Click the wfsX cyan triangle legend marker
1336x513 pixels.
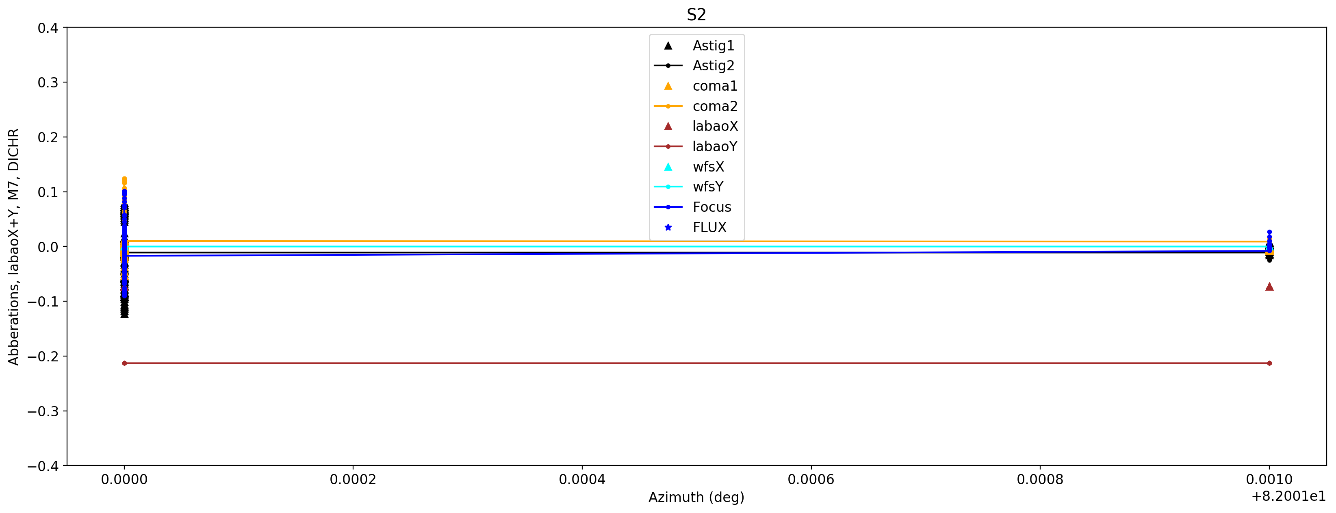[x=668, y=167]
